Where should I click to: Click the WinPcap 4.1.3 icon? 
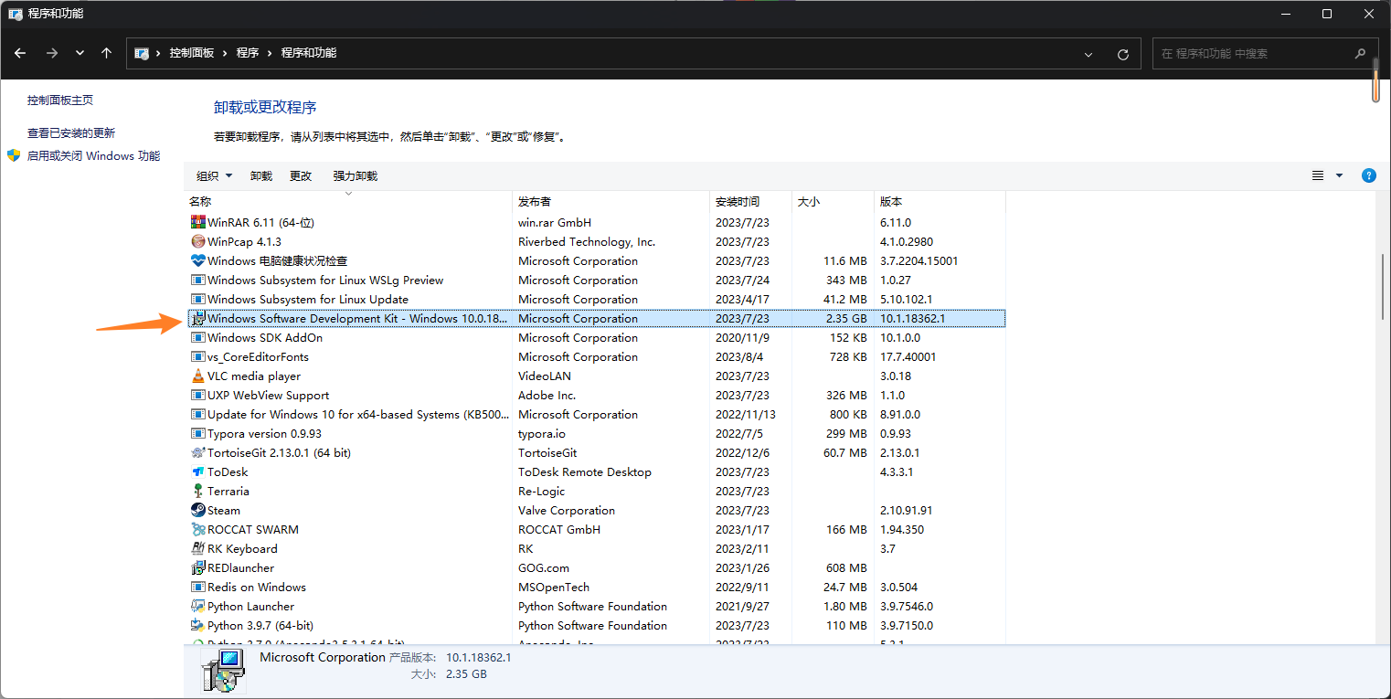[x=198, y=241]
